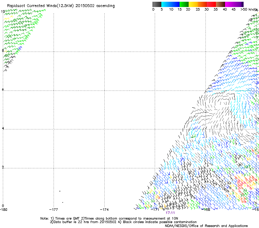This screenshot has width=259, height=228.
Task: Click the longitude label '-171'
Action: pos(155,210)
